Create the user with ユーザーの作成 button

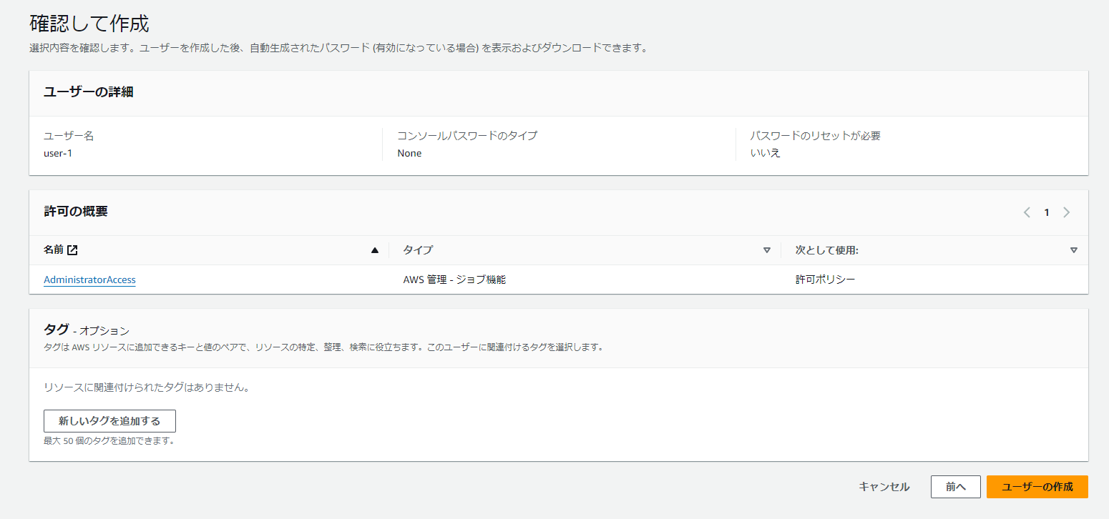[x=1037, y=487]
